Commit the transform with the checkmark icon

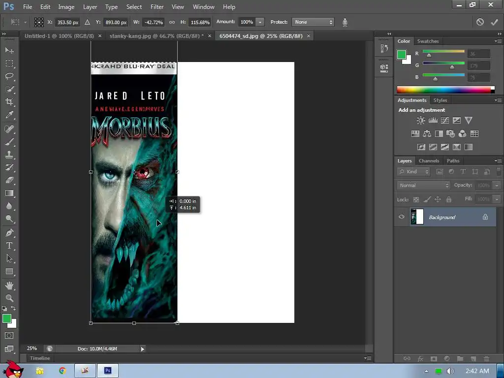tap(494, 22)
